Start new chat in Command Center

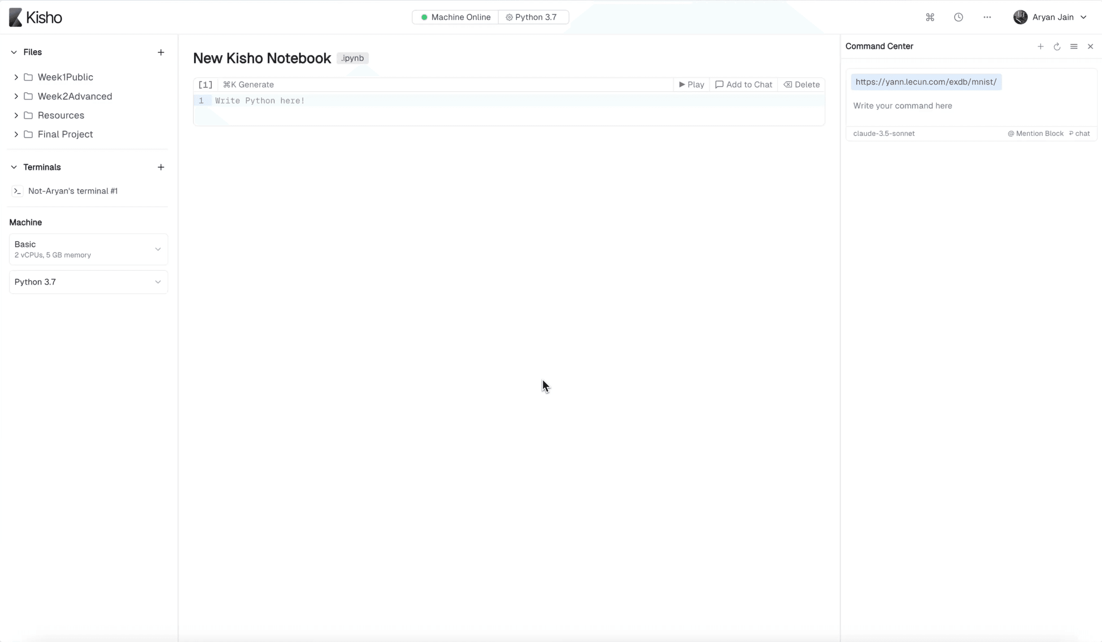coord(1041,47)
